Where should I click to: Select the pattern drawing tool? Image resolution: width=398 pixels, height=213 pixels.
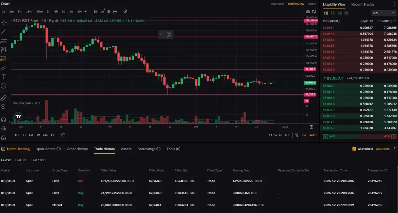(x=4, y=49)
